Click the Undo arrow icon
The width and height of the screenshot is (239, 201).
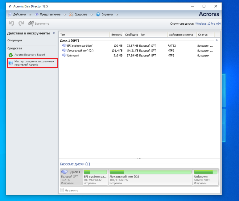11,23
